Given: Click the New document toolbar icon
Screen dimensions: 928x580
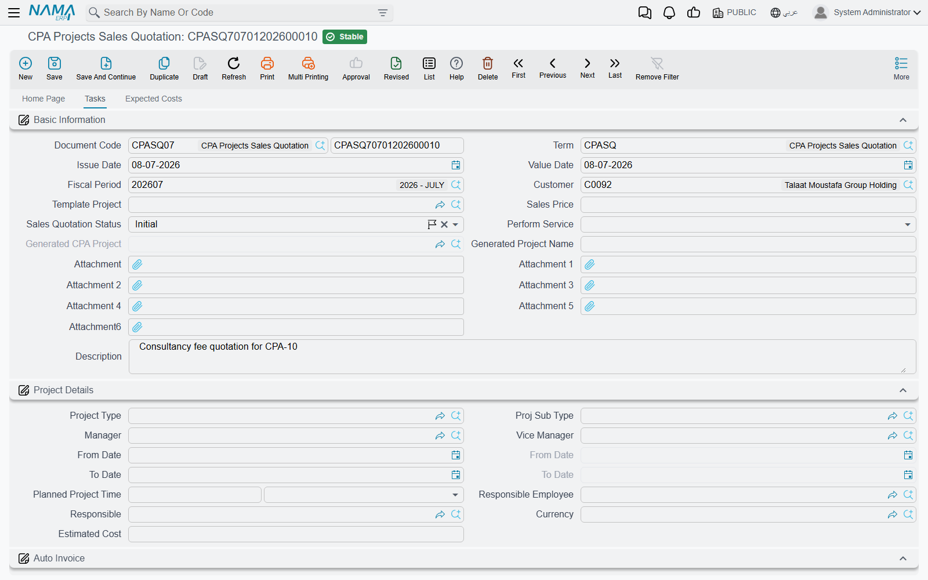Looking at the screenshot, I should tap(26, 68).
